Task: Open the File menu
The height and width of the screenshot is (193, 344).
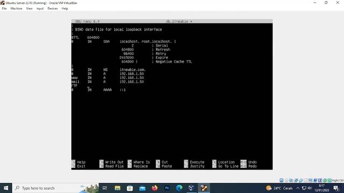Action: [x=4, y=9]
